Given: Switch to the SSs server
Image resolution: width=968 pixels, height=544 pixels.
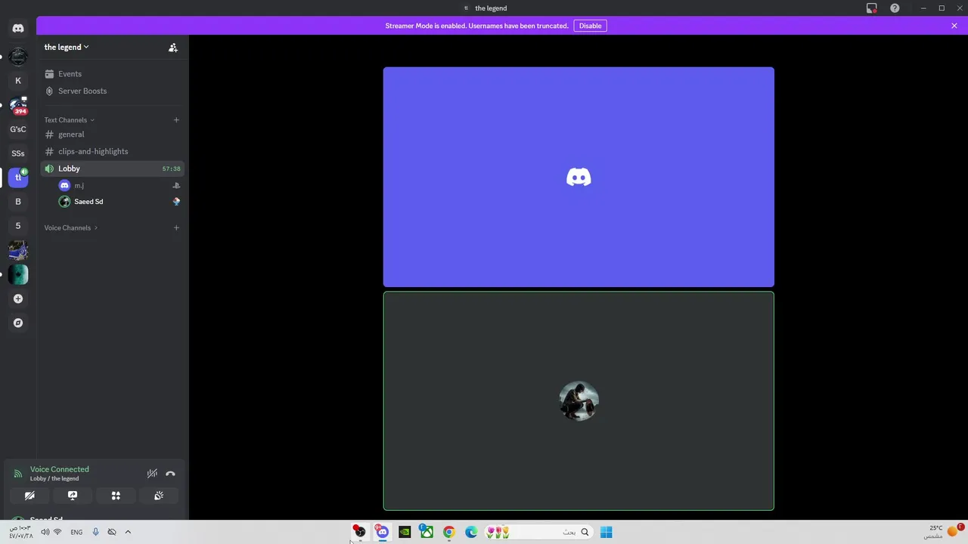Looking at the screenshot, I should (18, 153).
